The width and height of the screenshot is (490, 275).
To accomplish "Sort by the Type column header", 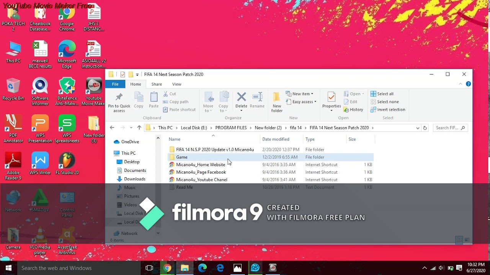I will tap(325, 139).
